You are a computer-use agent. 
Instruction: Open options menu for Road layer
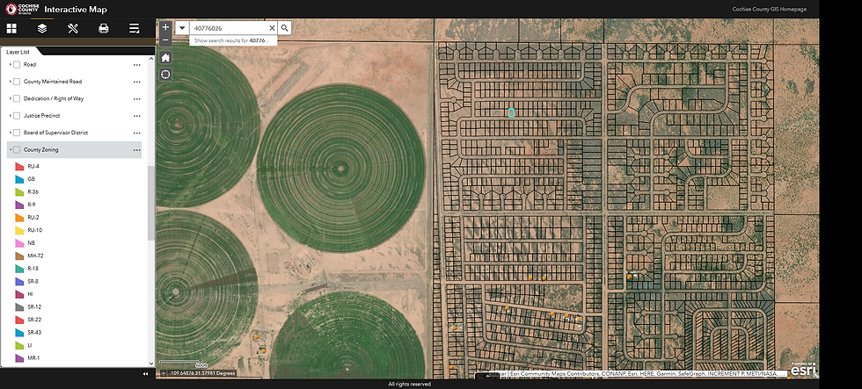(137, 65)
